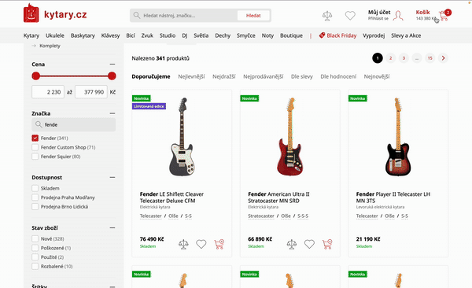Click the Black Friday tag icon

[x=322, y=35]
